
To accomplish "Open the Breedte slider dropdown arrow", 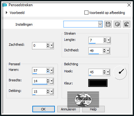I will pos(51,81).
